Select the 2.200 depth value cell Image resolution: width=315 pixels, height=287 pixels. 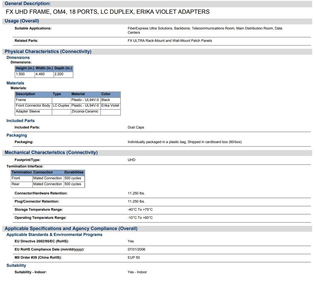[x=63, y=74]
